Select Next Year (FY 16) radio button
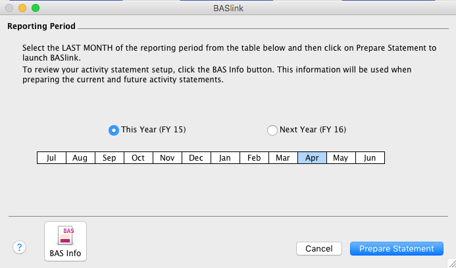Image resolution: width=456 pixels, height=268 pixels. [272, 130]
